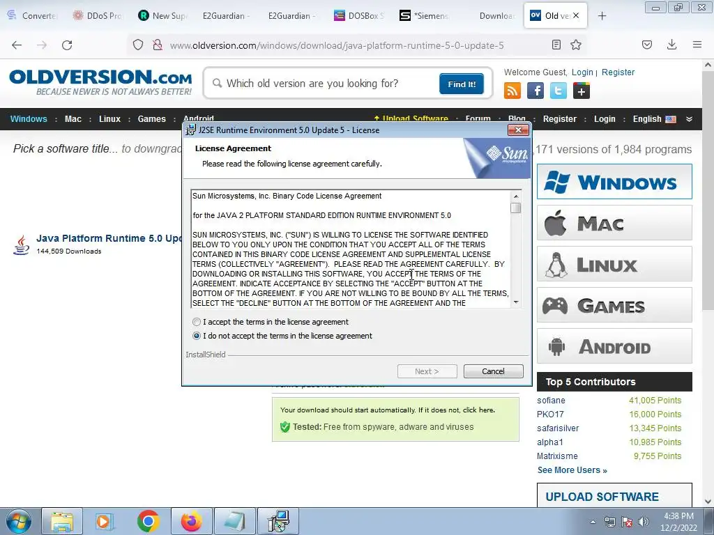
Task: Click the Find It! button
Action: click(x=462, y=84)
